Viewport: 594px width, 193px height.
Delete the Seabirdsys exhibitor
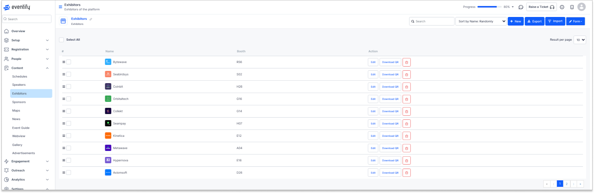pyautogui.click(x=406, y=74)
